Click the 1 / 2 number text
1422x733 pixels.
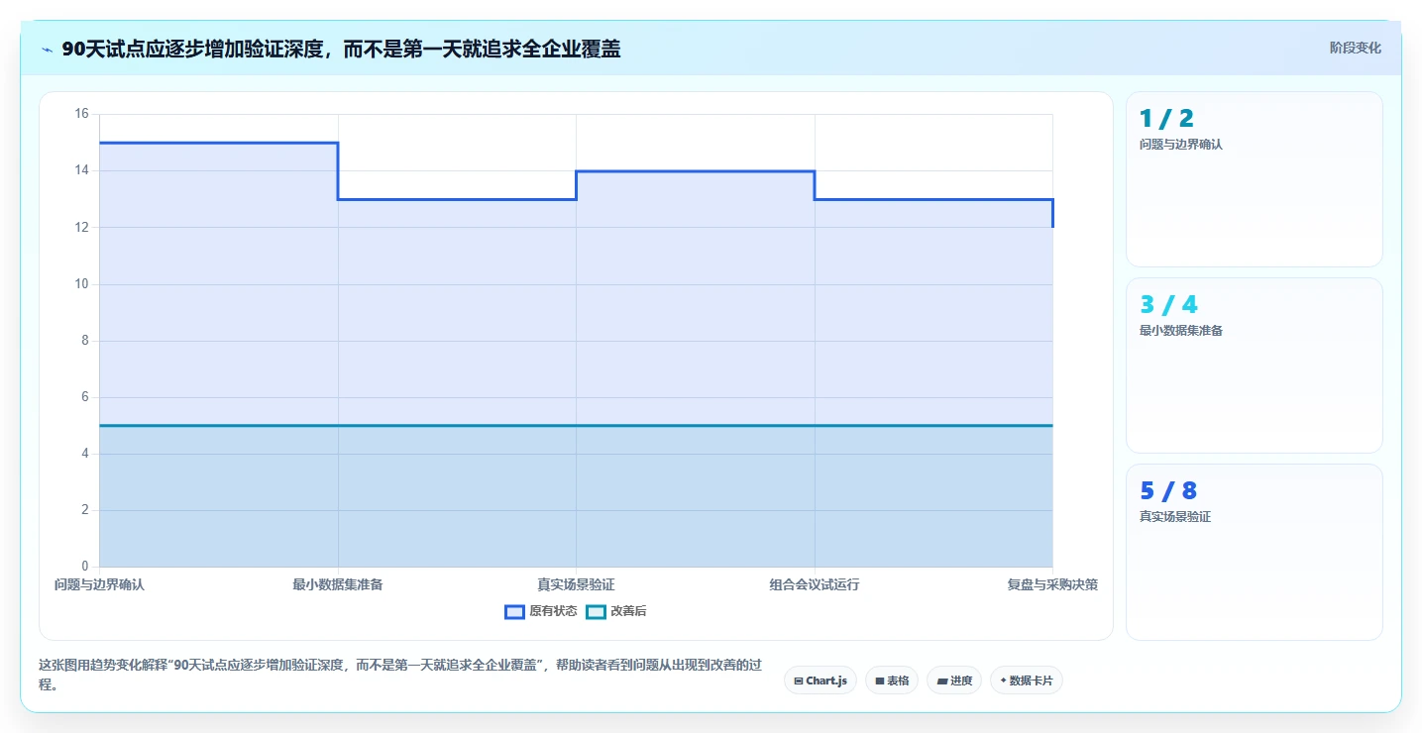point(1166,119)
